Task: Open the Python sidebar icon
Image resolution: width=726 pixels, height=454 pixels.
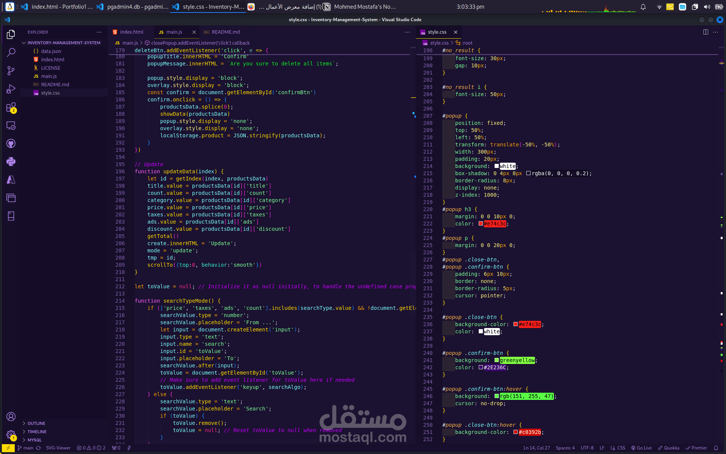Action: (11, 162)
